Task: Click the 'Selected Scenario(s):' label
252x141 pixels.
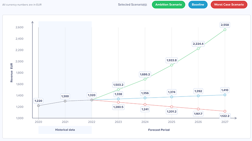Action: pyautogui.click(x=132, y=5)
